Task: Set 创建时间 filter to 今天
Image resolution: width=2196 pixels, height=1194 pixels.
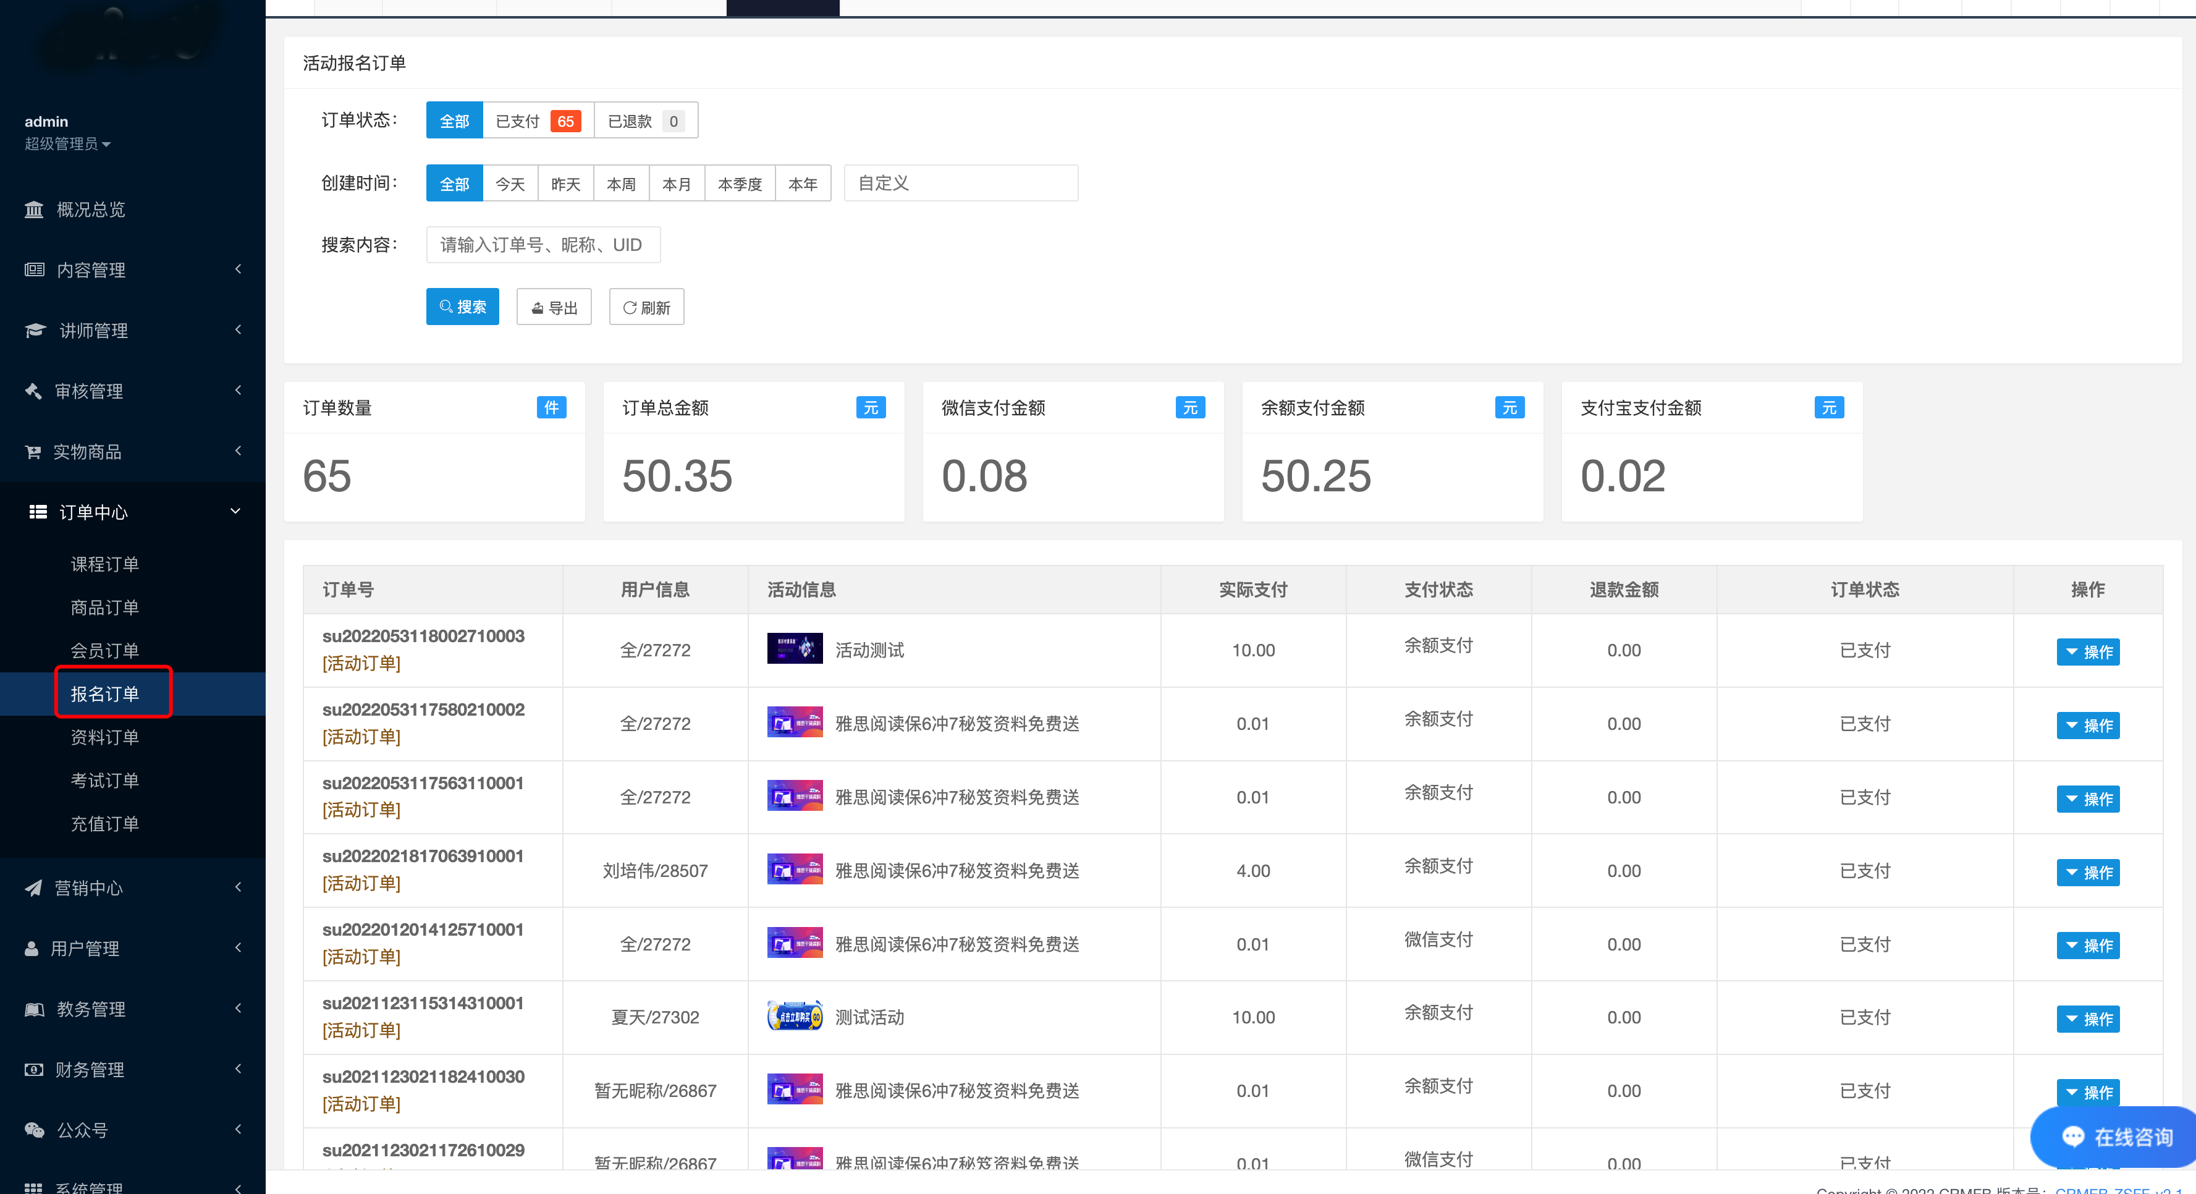Action: pyautogui.click(x=510, y=184)
